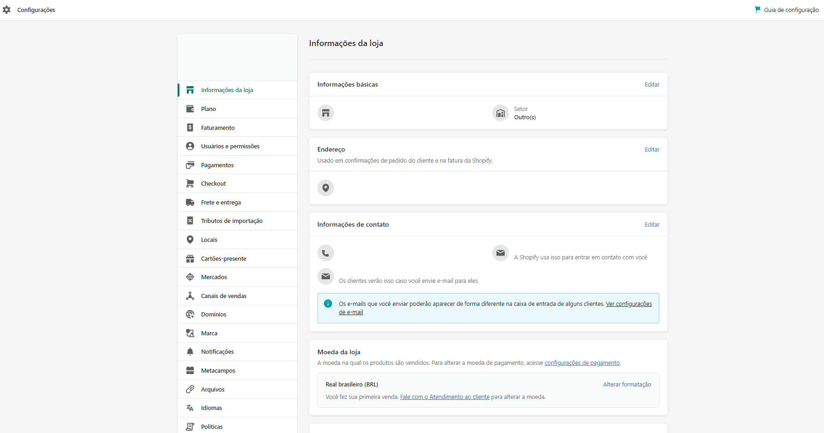Viewport: 824px width, 433px height.
Task: Click the Cartões-presente gift icon
Action: 190,258
